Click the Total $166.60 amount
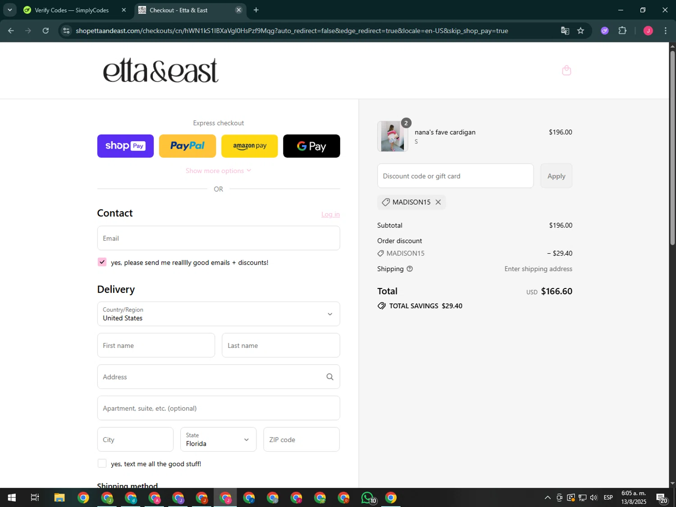Image resolution: width=676 pixels, height=507 pixels. (557, 292)
